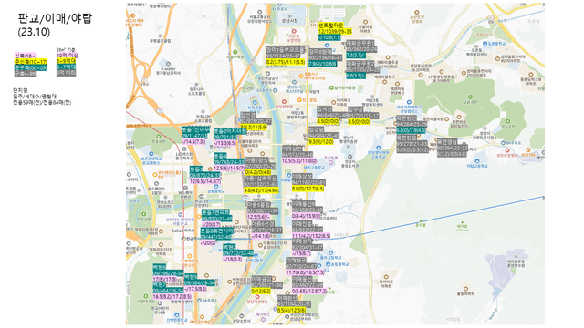
Task: Select the 유앤골프클럽 map icon
Action: [x=160, y=36]
